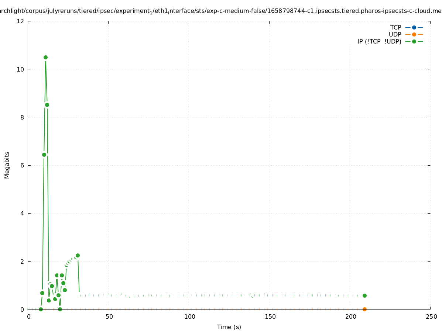Click the file path title at top
This screenshot has width=442, height=332.
click(221, 11)
